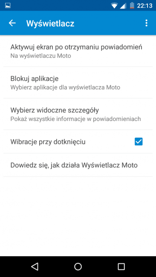
Task: Tap the Na wyświetlaczu Moto subtitle
Action: coord(40,56)
